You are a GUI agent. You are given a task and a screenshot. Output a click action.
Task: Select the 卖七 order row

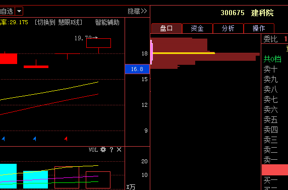click(275, 100)
